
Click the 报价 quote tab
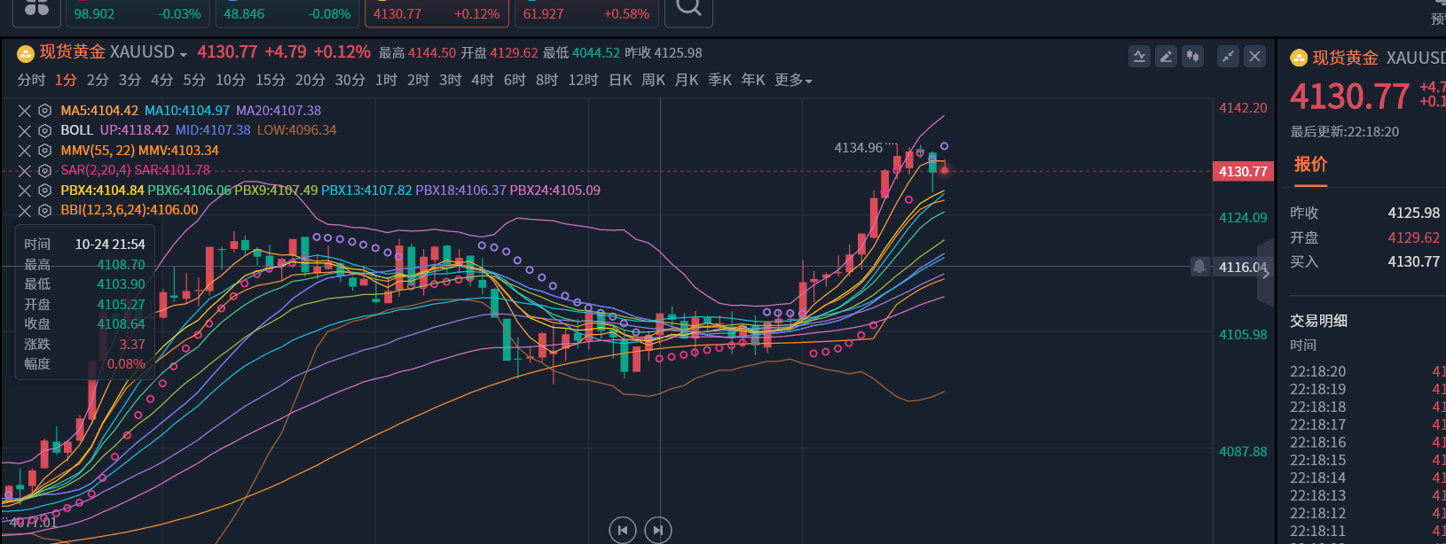tap(1310, 165)
